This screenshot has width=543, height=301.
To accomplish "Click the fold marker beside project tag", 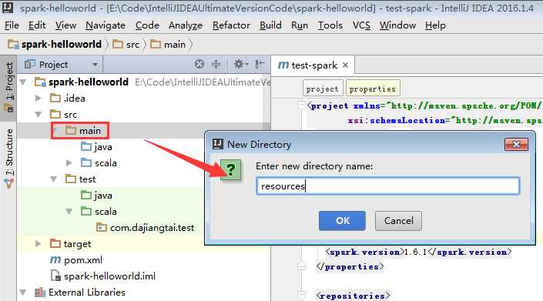I will coord(301,105).
